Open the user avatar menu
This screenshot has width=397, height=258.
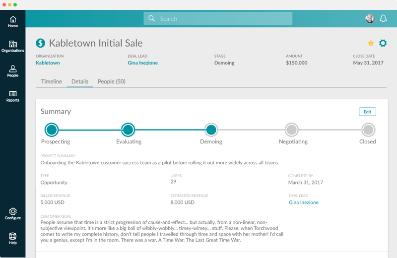click(x=370, y=18)
